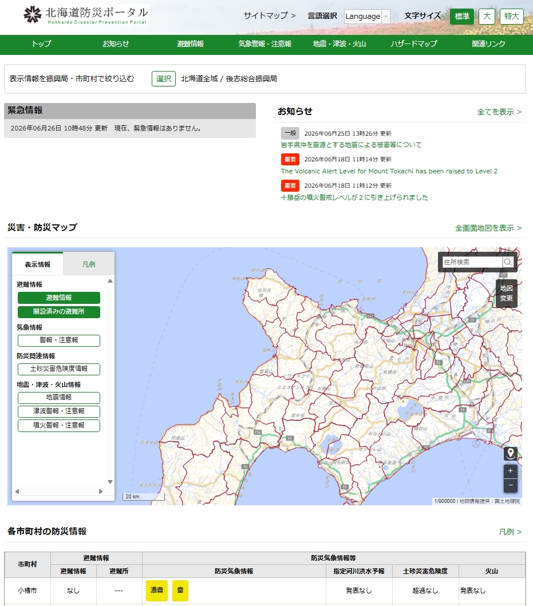This screenshot has width=533, height=606.
Task: Click 北海道全域 / 後志総合振興局 text
Action: [x=229, y=79]
